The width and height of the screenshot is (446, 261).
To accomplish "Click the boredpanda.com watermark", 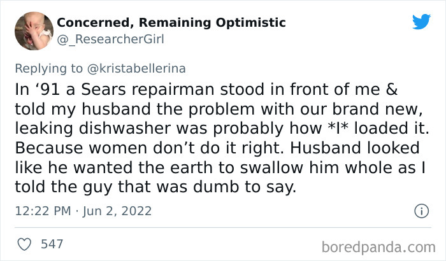I will pyautogui.click(x=378, y=247).
